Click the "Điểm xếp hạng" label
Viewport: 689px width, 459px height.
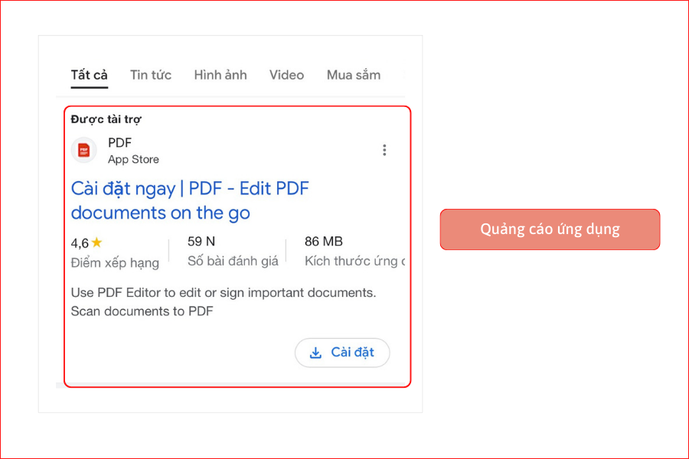click(115, 262)
